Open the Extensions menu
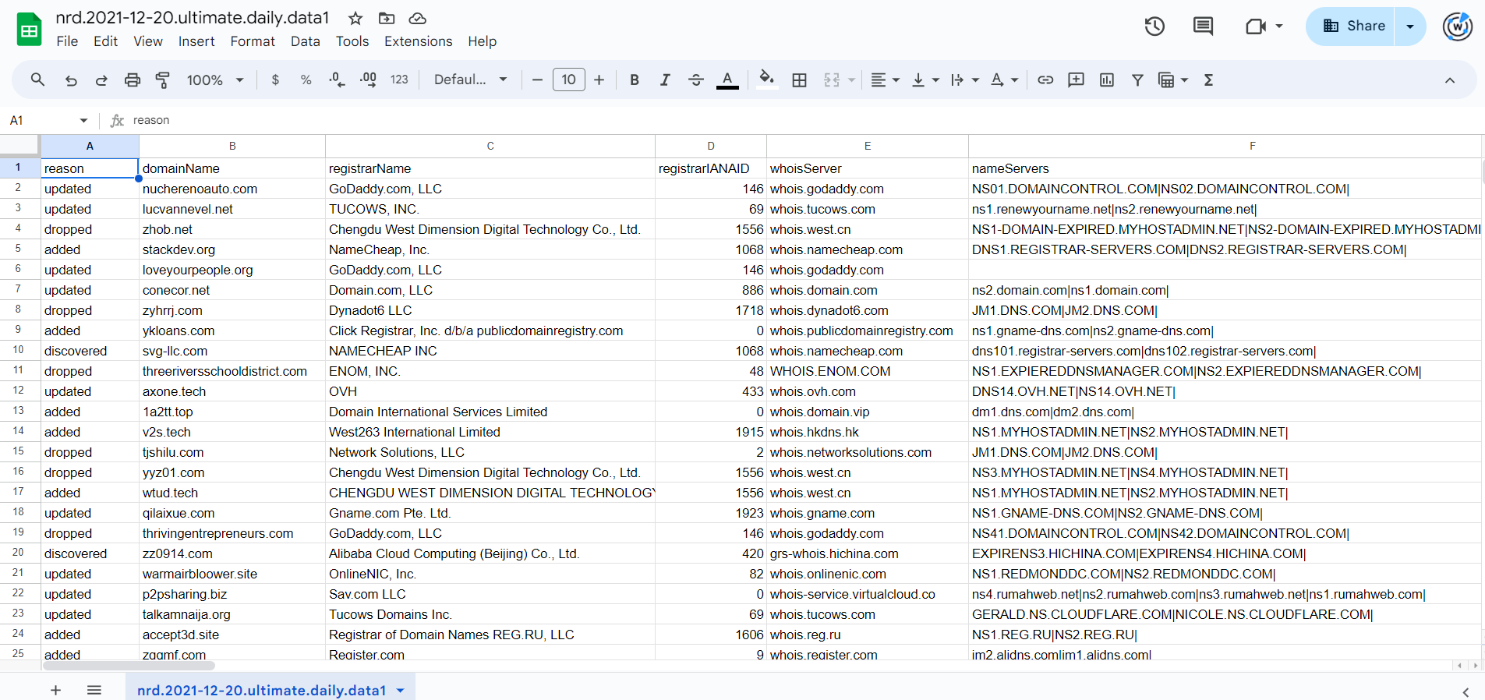 pyautogui.click(x=418, y=41)
